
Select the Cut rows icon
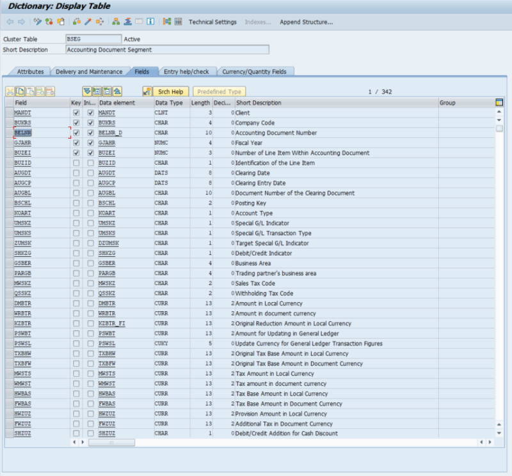click(12, 90)
